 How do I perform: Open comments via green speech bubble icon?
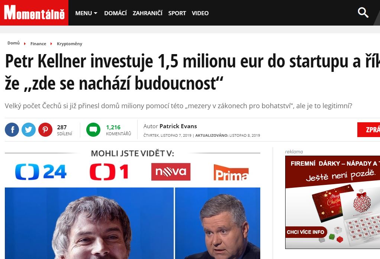93,130
